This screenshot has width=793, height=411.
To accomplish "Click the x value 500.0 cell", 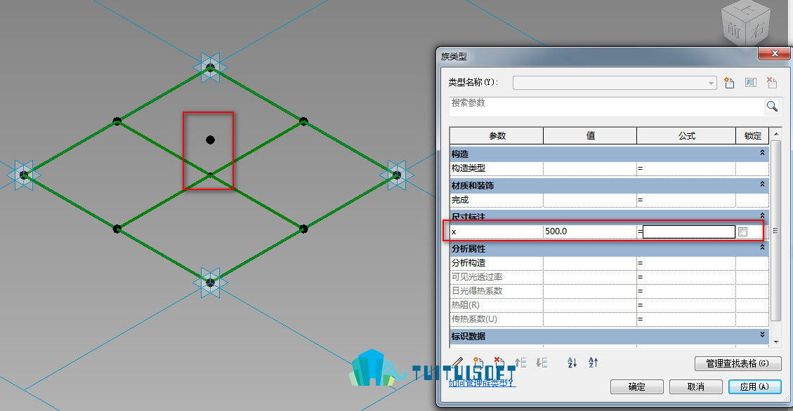I will [x=590, y=231].
